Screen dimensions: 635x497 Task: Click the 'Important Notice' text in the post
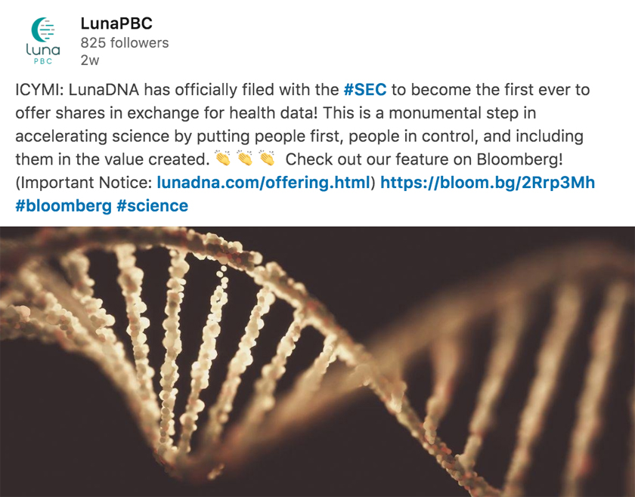pos(85,183)
